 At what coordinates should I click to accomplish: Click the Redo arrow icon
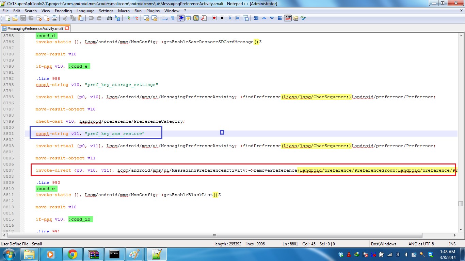99,18
